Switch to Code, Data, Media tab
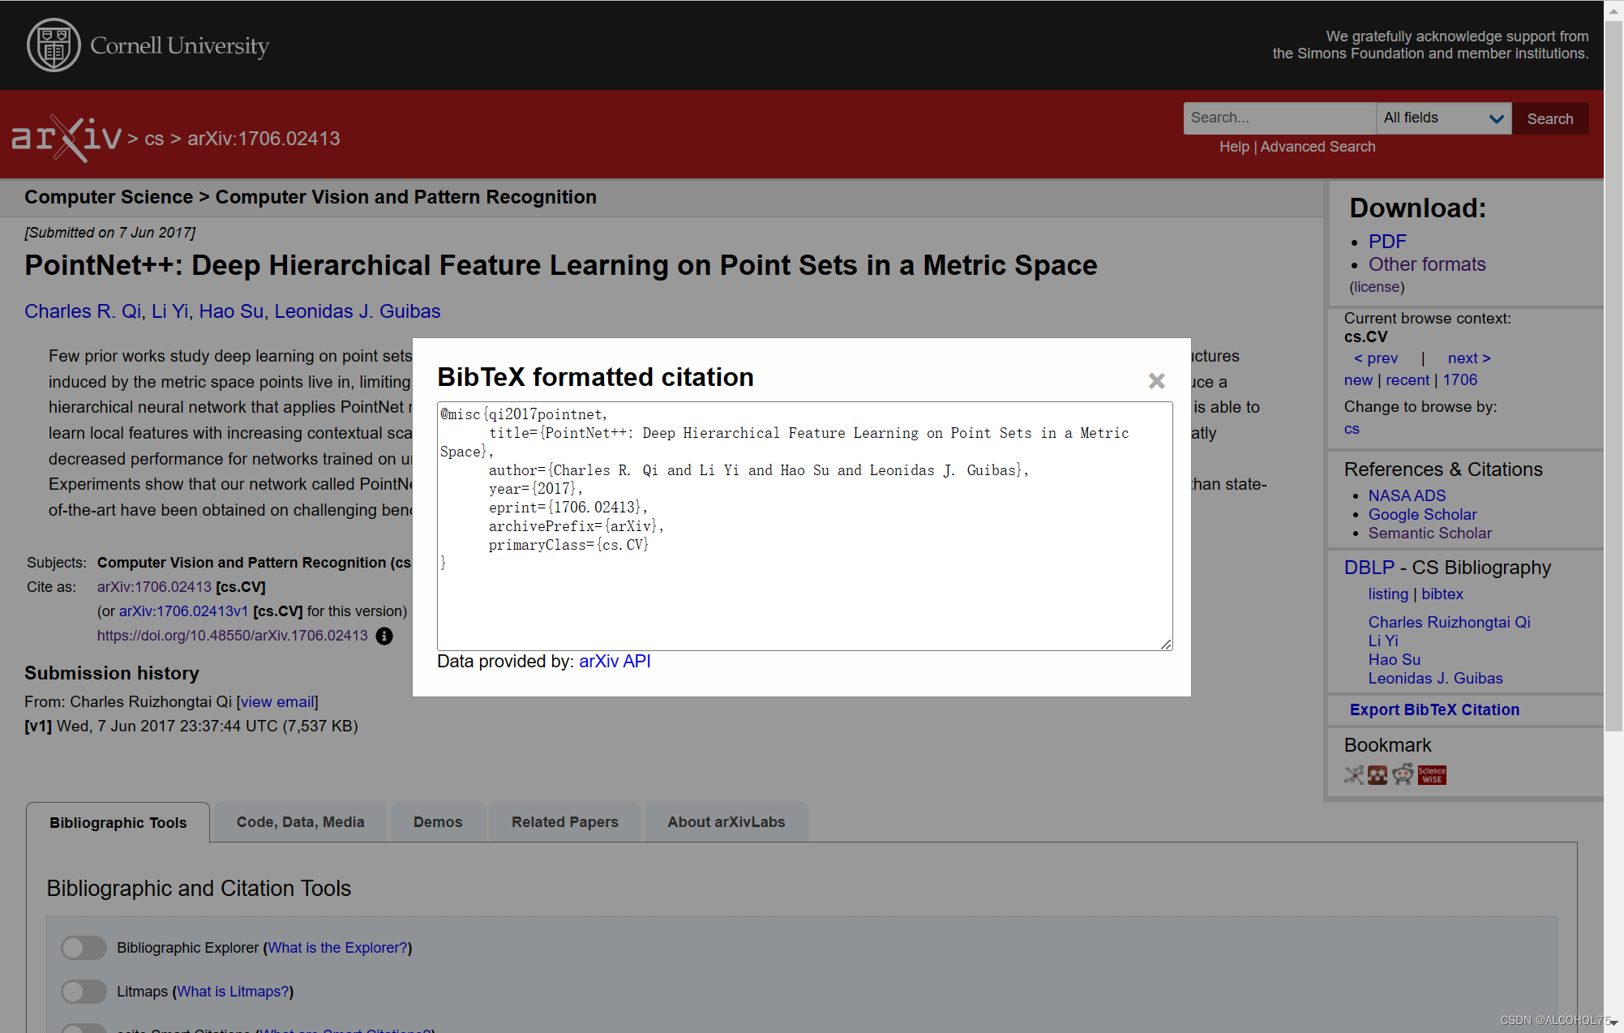The height and width of the screenshot is (1033, 1624). coord(300,822)
